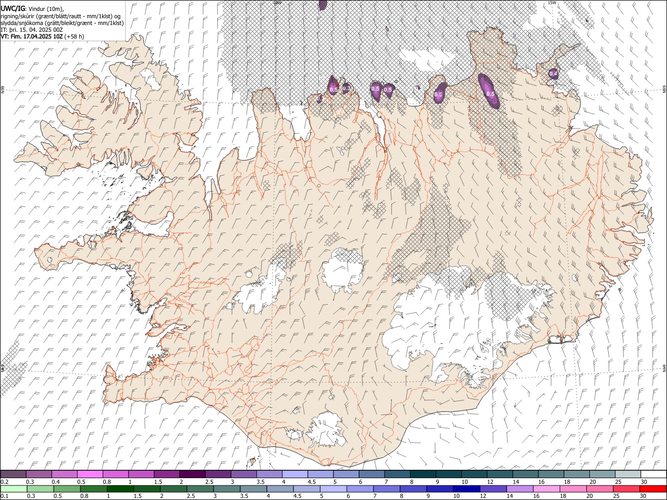Select the pale green 0.1 swatch in bottom legend row
The image size is (667, 500).
click(x=14, y=489)
